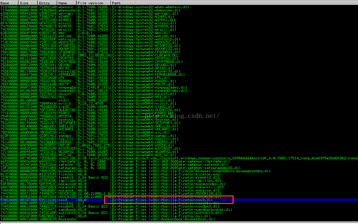The height and width of the screenshot is (224, 358).
Task: Click the kernel32.dll syswow64 path
Action: coord(146,71)
